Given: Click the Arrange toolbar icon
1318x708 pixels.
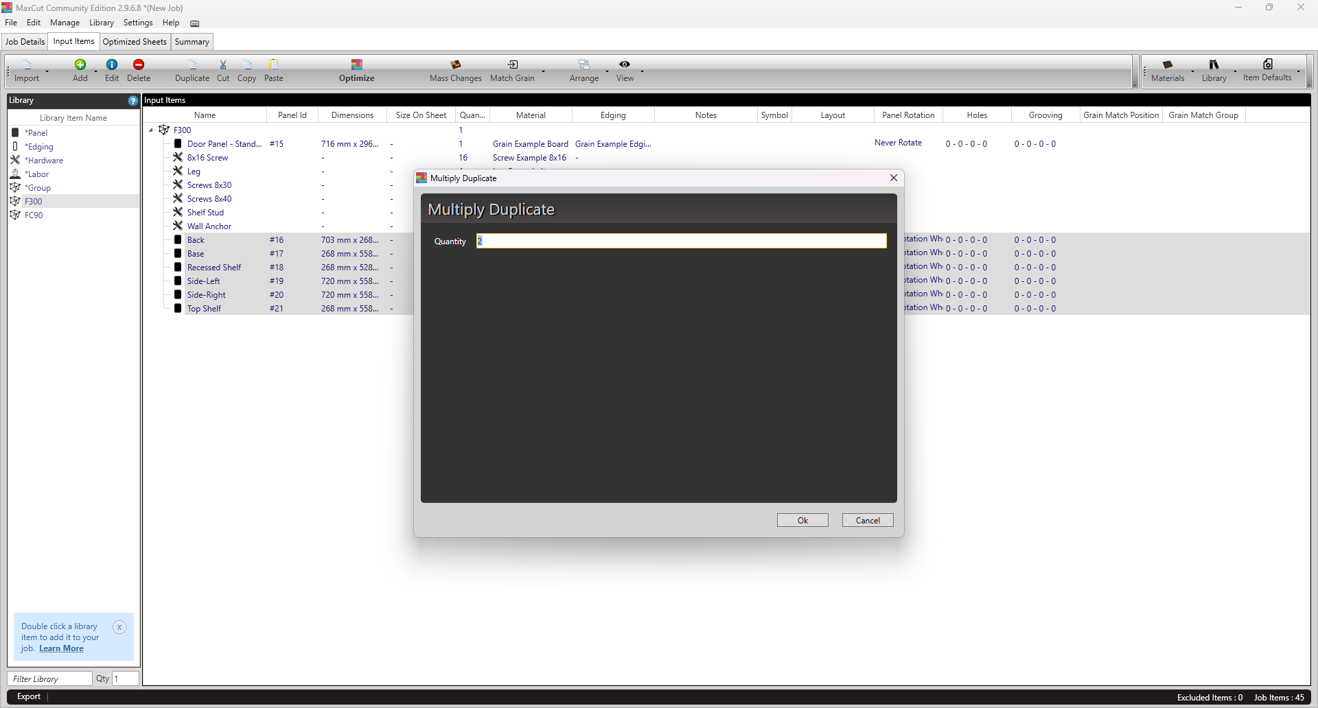Looking at the screenshot, I should pyautogui.click(x=584, y=64).
